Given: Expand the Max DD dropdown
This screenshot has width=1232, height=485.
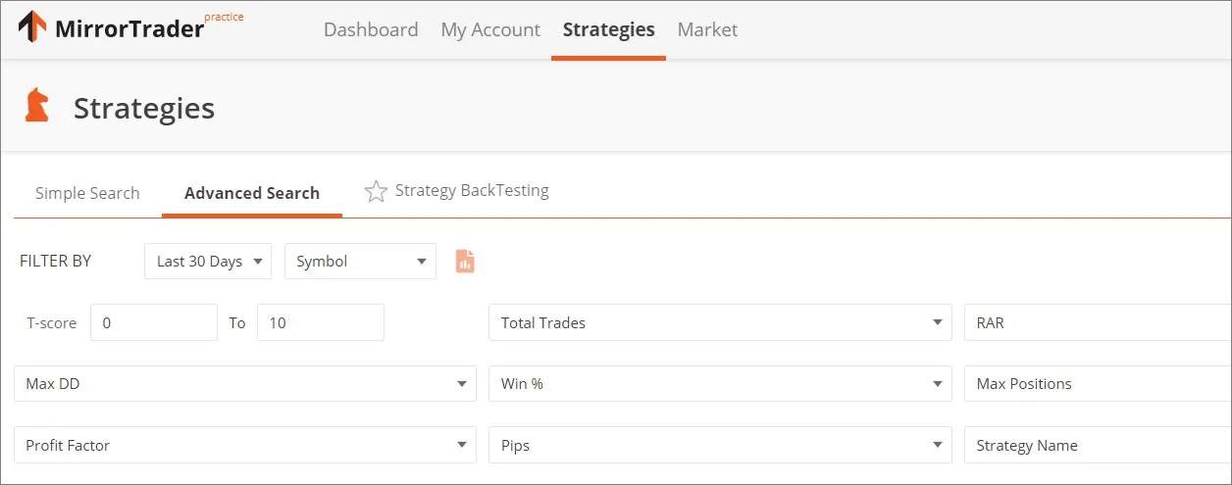Looking at the screenshot, I should (244, 384).
